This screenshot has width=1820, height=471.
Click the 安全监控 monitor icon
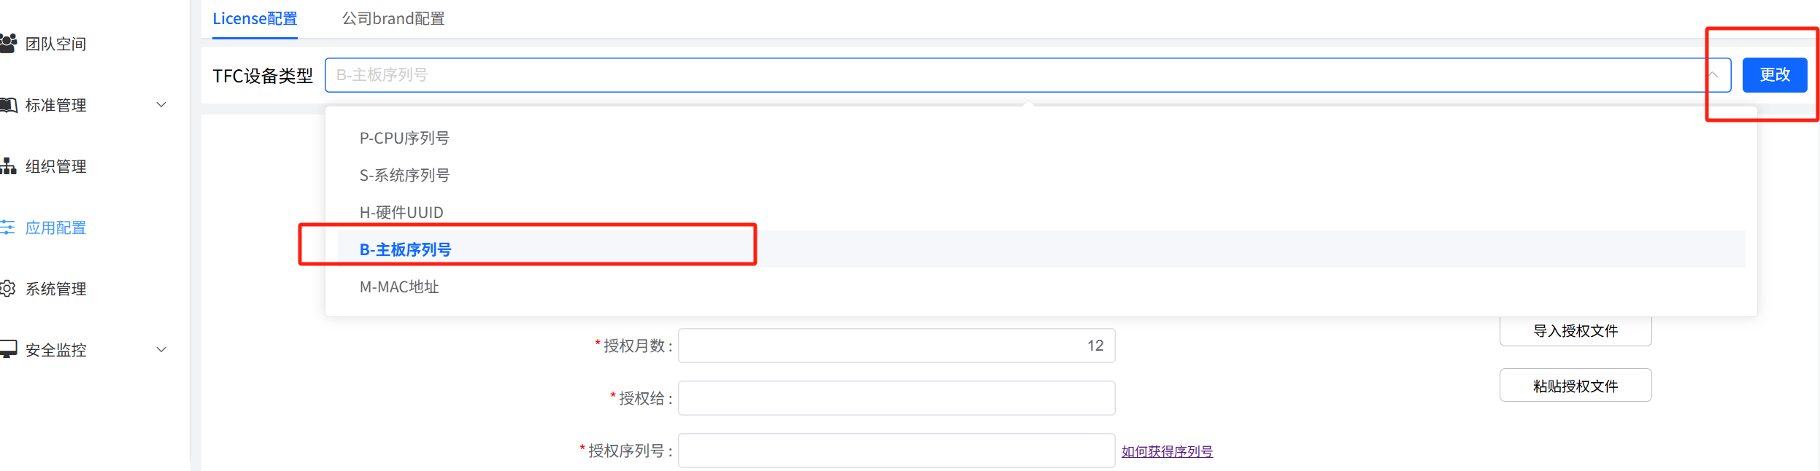(x=8, y=350)
